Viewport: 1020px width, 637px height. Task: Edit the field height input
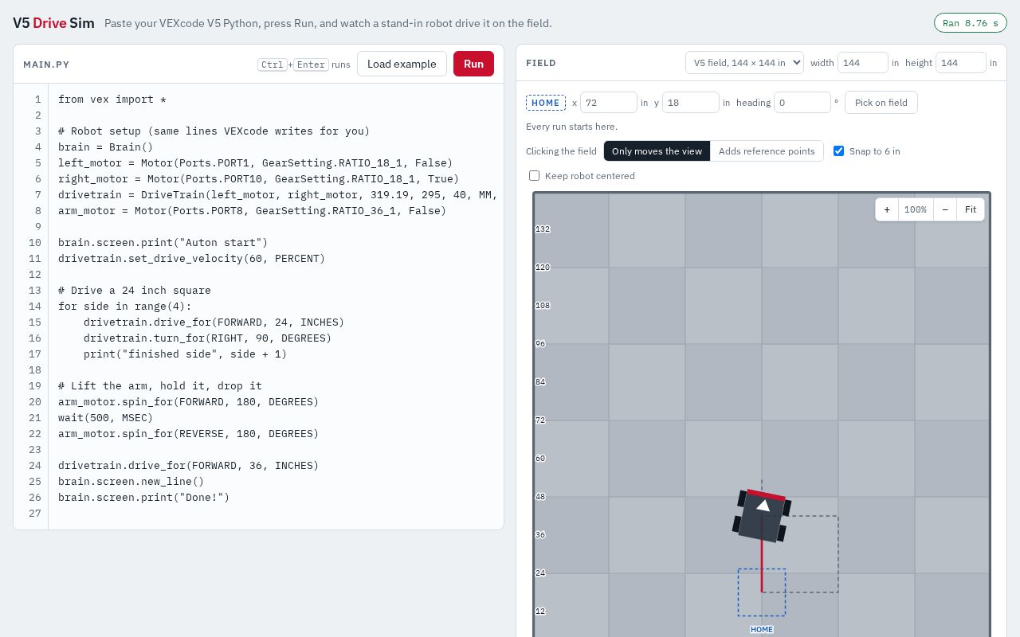coord(961,63)
